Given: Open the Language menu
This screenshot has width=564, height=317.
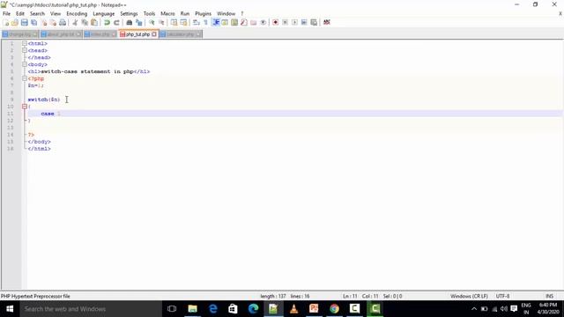Looking at the screenshot, I should 104,14.
